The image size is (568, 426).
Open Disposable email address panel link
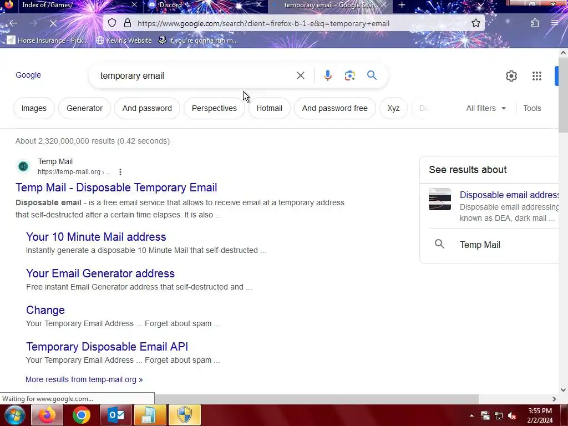click(x=509, y=195)
